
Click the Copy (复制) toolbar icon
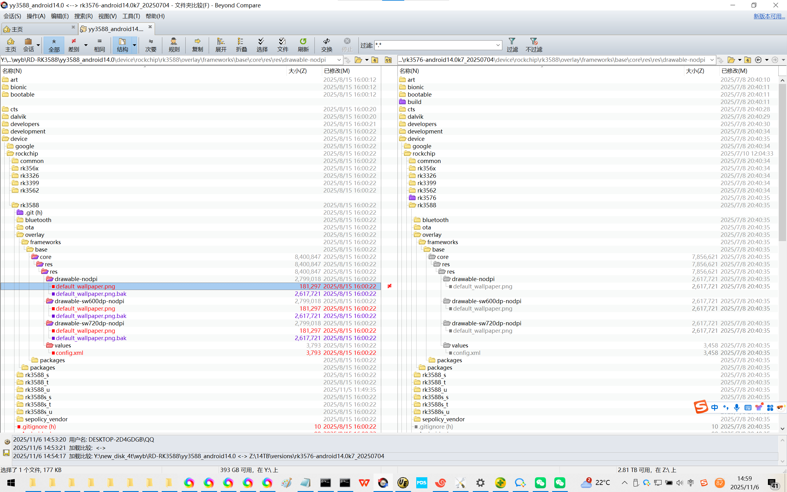point(197,45)
